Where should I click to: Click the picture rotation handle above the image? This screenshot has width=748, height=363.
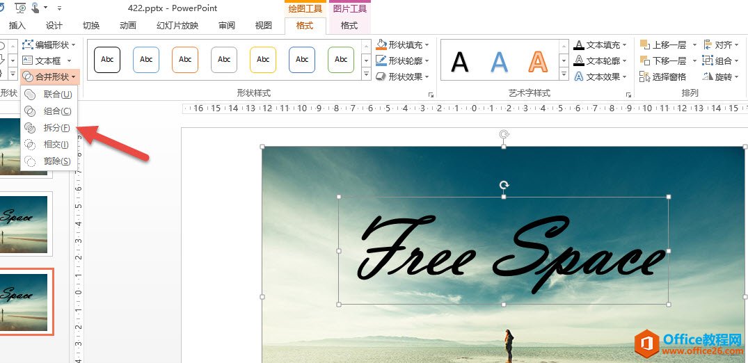(504, 134)
